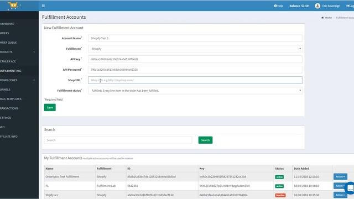Open the Dashboard sidebar item
This screenshot has height=199, width=354.
[7, 24]
